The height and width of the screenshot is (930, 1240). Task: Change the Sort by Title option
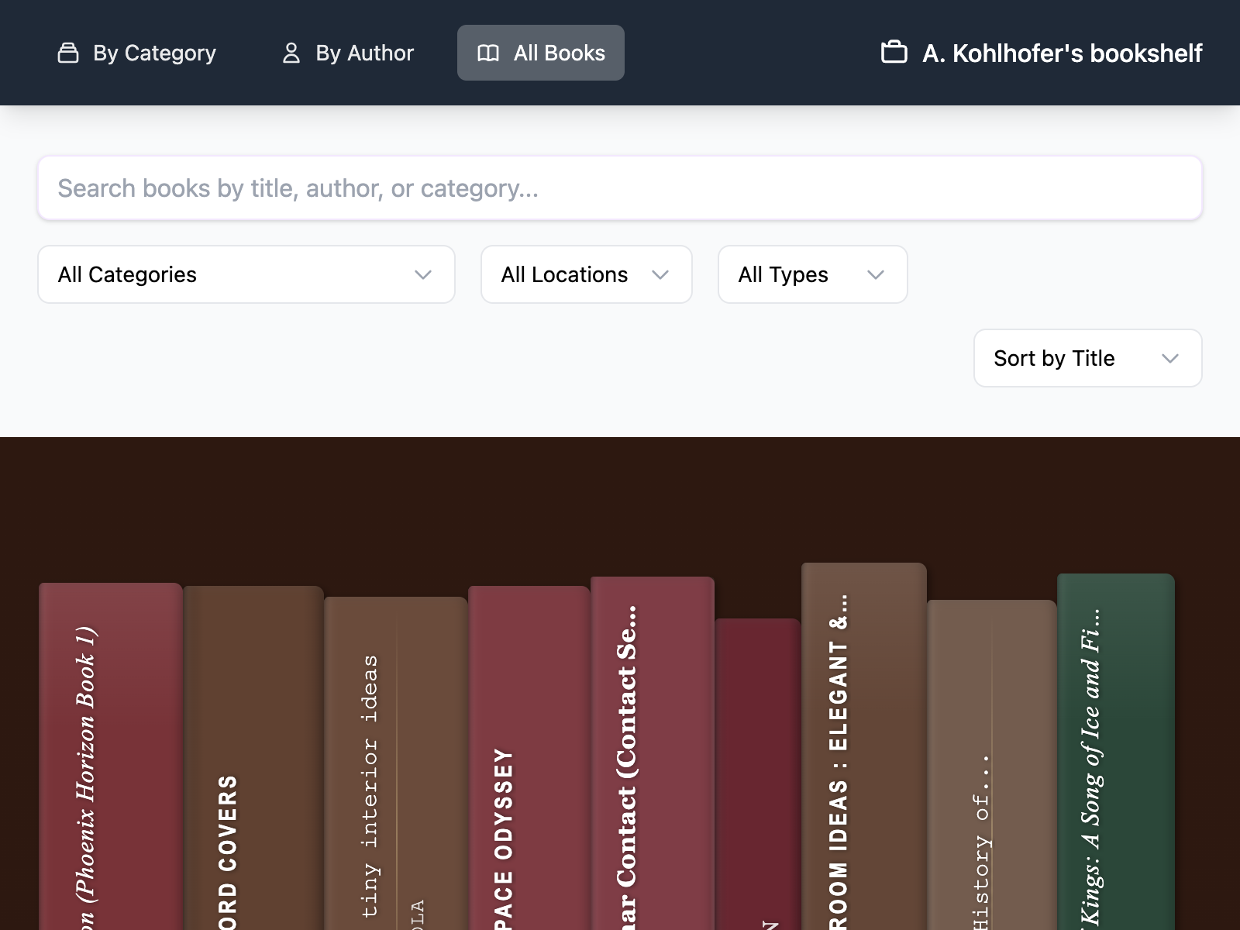point(1087,358)
